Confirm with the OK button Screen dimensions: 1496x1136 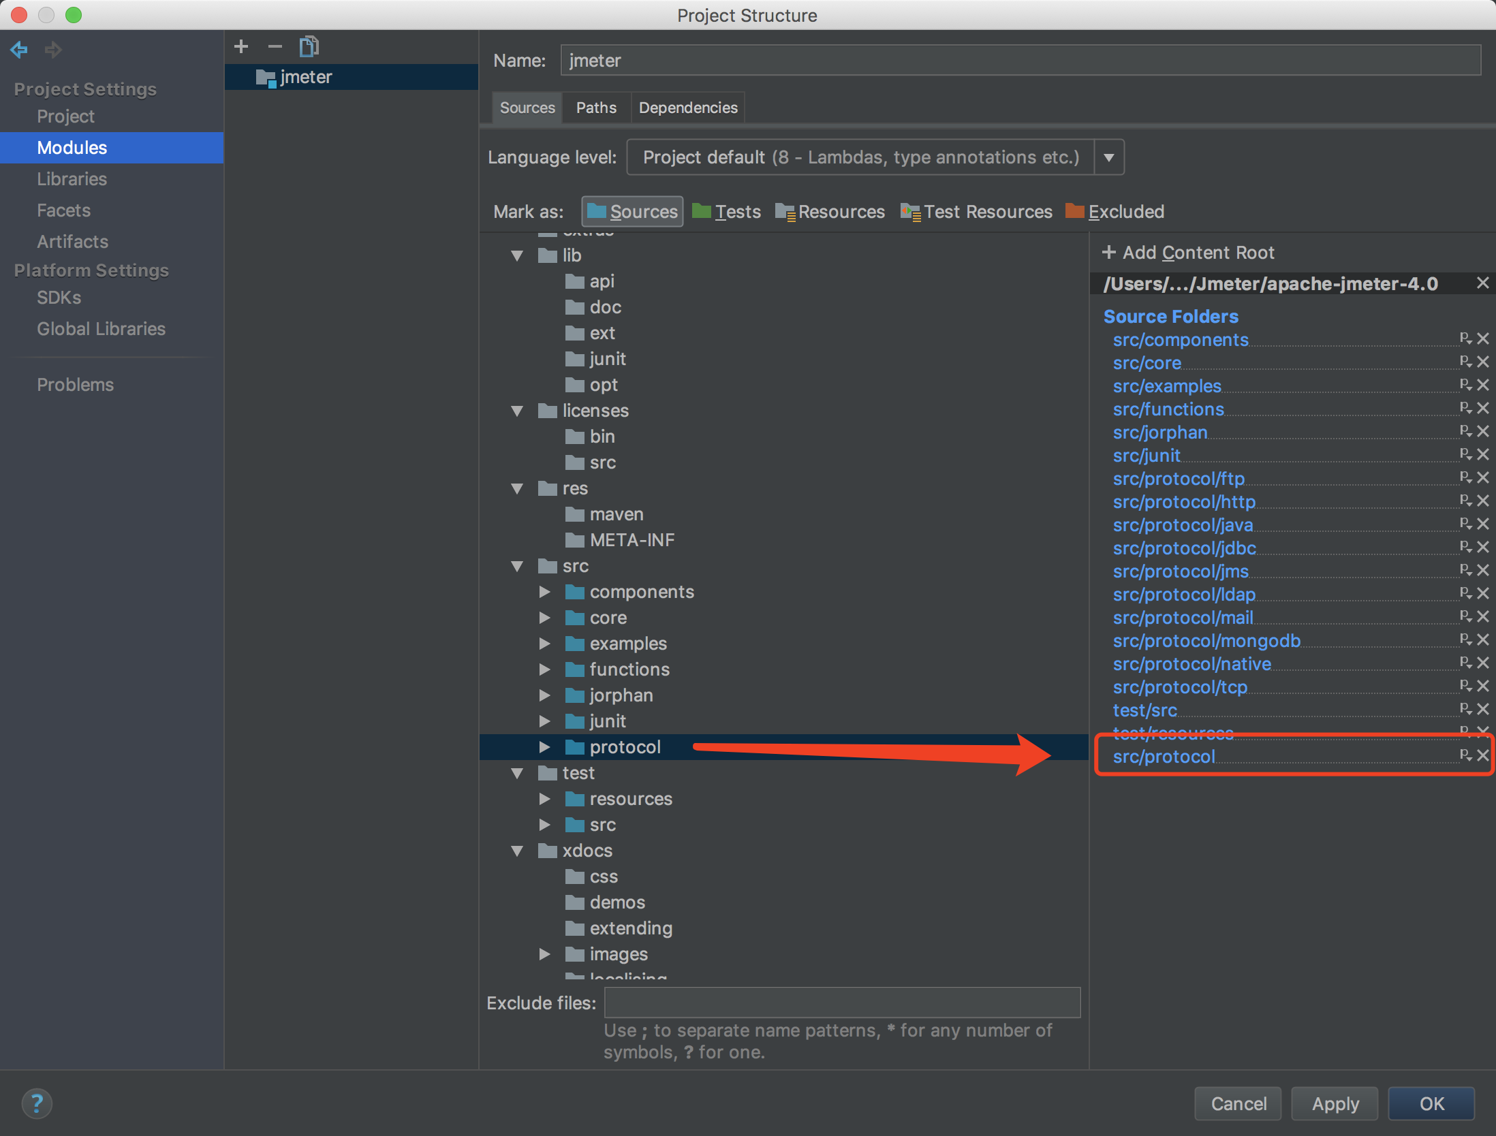point(1431,1103)
